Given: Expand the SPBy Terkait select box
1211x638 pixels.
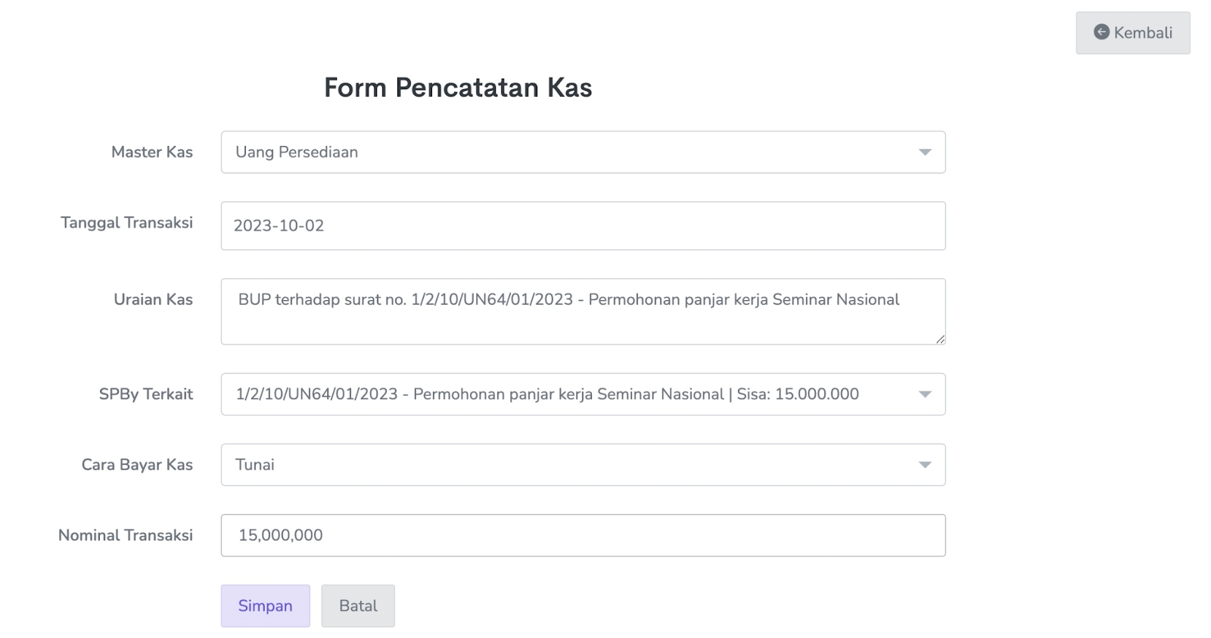Looking at the screenshot, I should [x=575, y=394].
